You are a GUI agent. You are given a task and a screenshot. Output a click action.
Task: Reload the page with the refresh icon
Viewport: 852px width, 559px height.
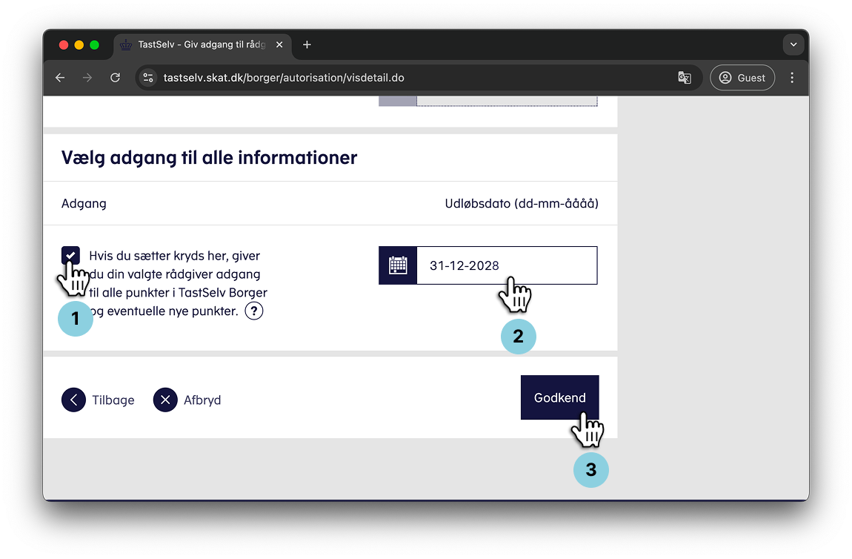point(115,78)
